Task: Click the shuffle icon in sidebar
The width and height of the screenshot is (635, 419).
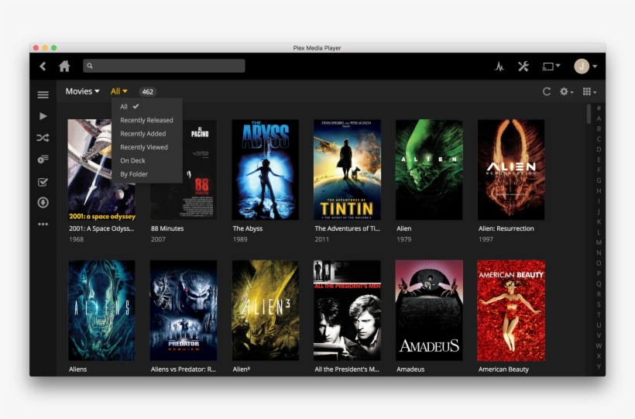Action: point(43,138)
